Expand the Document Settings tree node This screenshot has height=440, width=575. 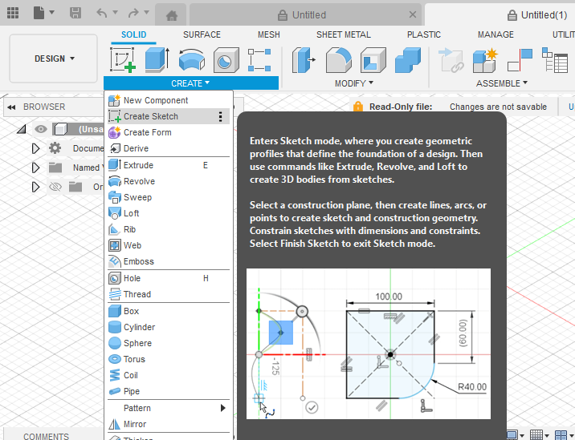35,148
